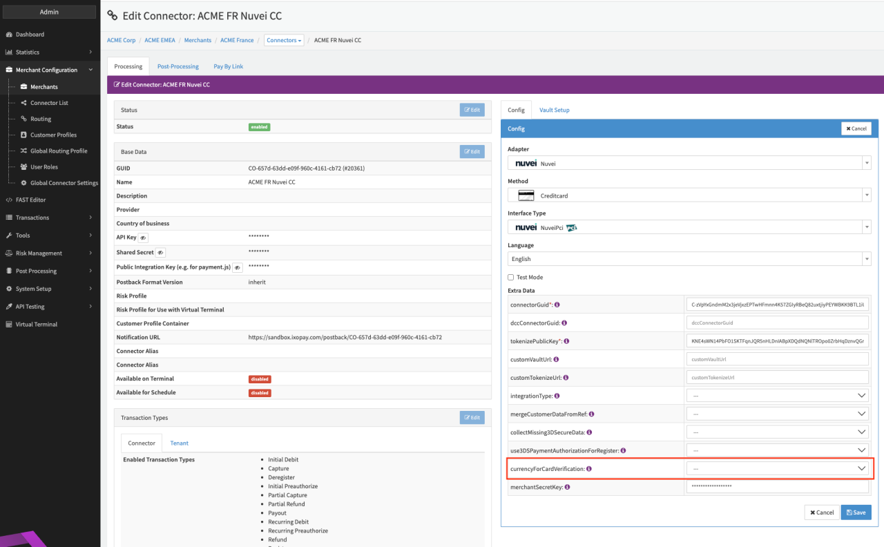Open the Adapter Nuvei dropdown
Screen dimensions: 884x547
pos(689,164)
